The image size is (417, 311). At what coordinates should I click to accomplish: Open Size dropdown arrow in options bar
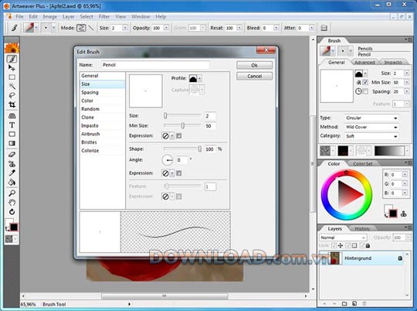[125, 28]
